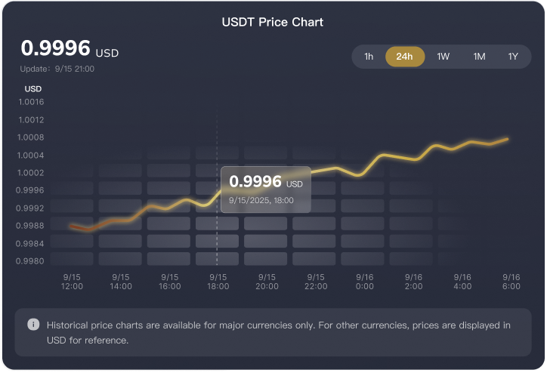This screenshot has height=373, width=547.
Task: Click the large 0.9996 USD current price
Action: pos(70,49)
